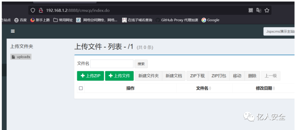This screenshot has width=295, height=130.
Task: Create a folder with 新建文件夹
Action: pyautogui.click(x=148, y=76)
